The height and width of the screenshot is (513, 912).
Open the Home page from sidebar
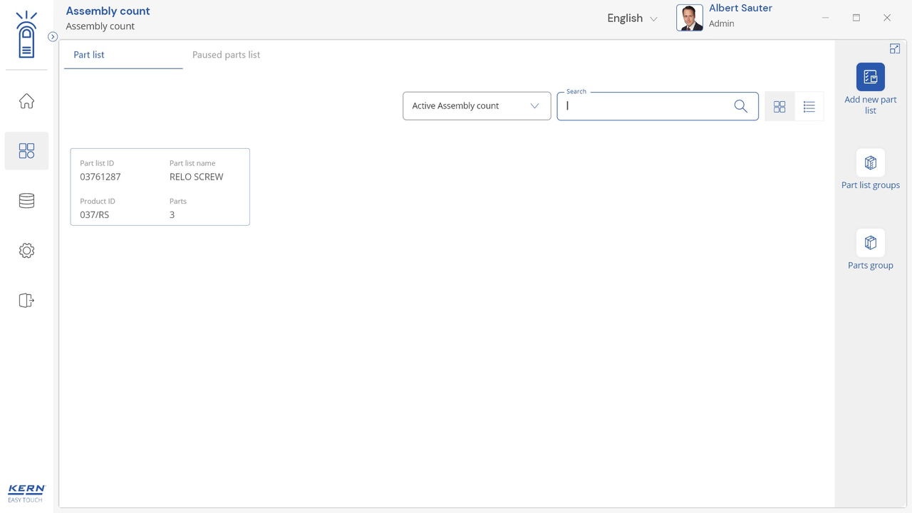[26, 101]
